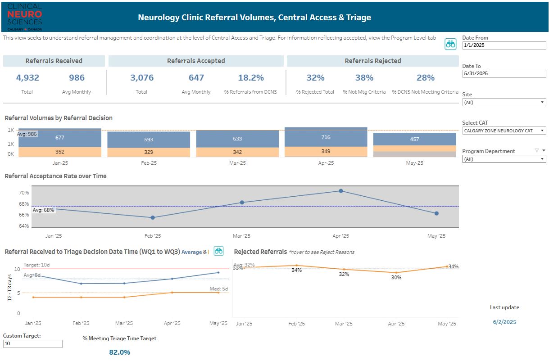Viewport: 549px width, 361px height.
Task: Click the binoculars icon beside the description text
Action: pyautogui.click(x=450, y=44)
